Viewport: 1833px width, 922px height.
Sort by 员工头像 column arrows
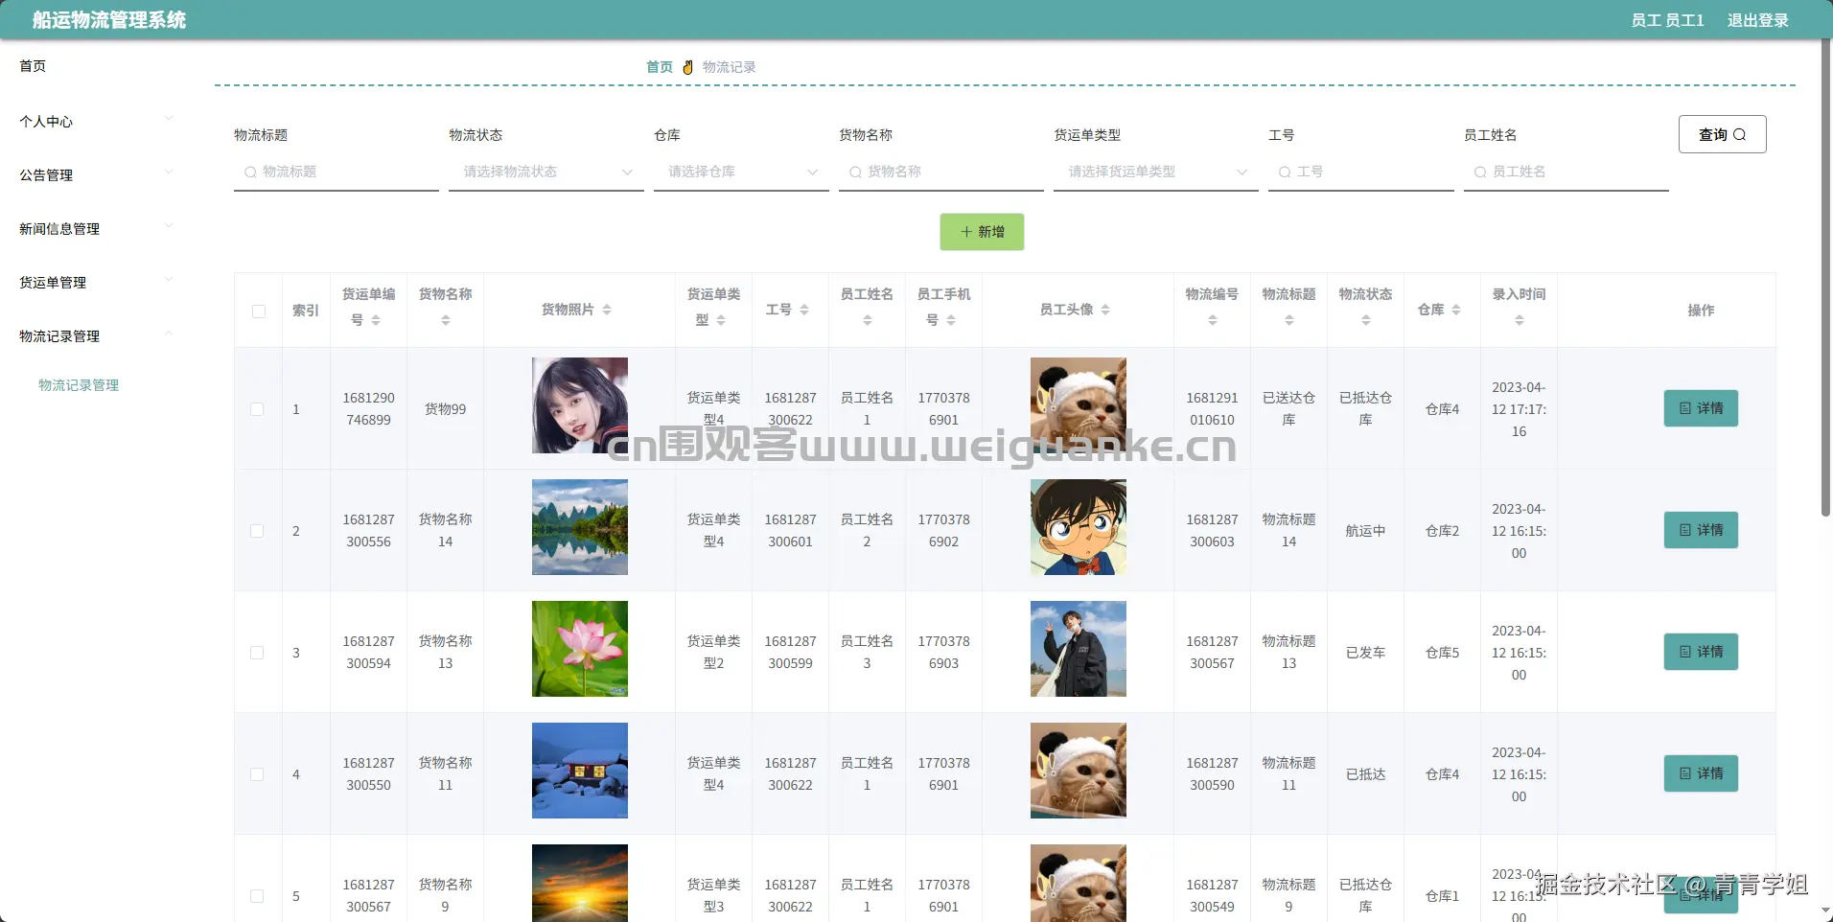coord(1105,310)
